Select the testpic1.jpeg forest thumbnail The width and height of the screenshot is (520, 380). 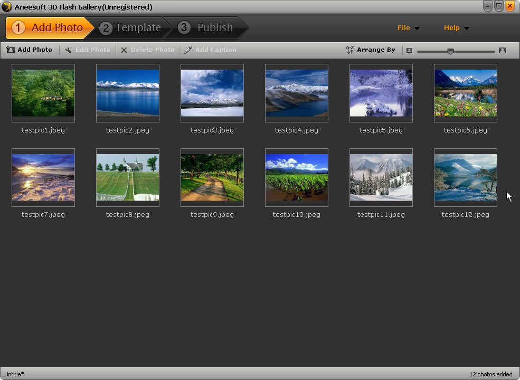coord(43,93)
